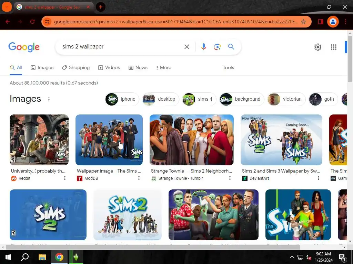The height and width of the screenshot is (264, 353).
Task: Click the browser back arrow
Action: 8,22
